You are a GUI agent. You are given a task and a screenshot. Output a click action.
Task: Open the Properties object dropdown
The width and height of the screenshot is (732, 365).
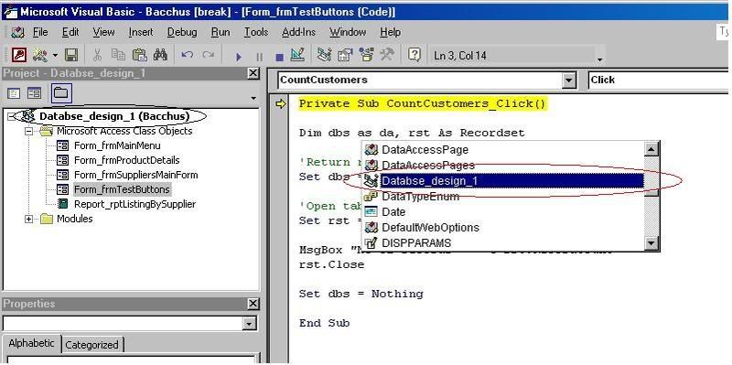click(250, 324)
